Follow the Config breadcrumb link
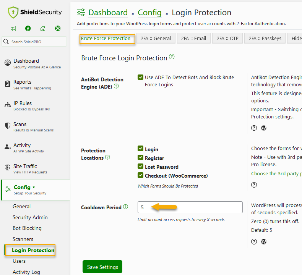This screenshot has width=302, height=275. 149,13
